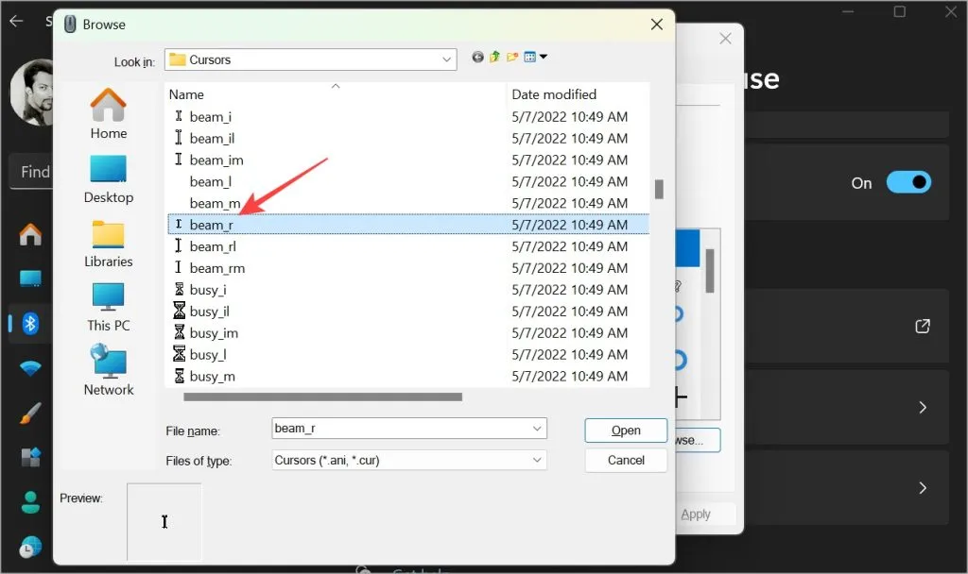Screen dimensions: 968x574
Task: Go up one folder level
Action: click(494, 58)
